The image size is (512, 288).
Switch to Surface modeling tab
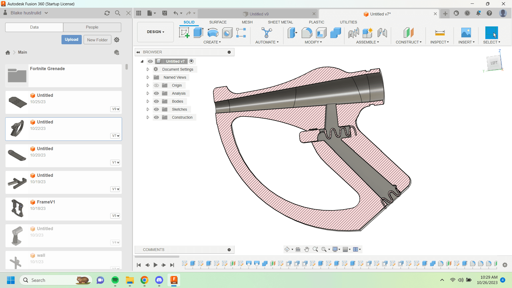(x=218, y=22)
